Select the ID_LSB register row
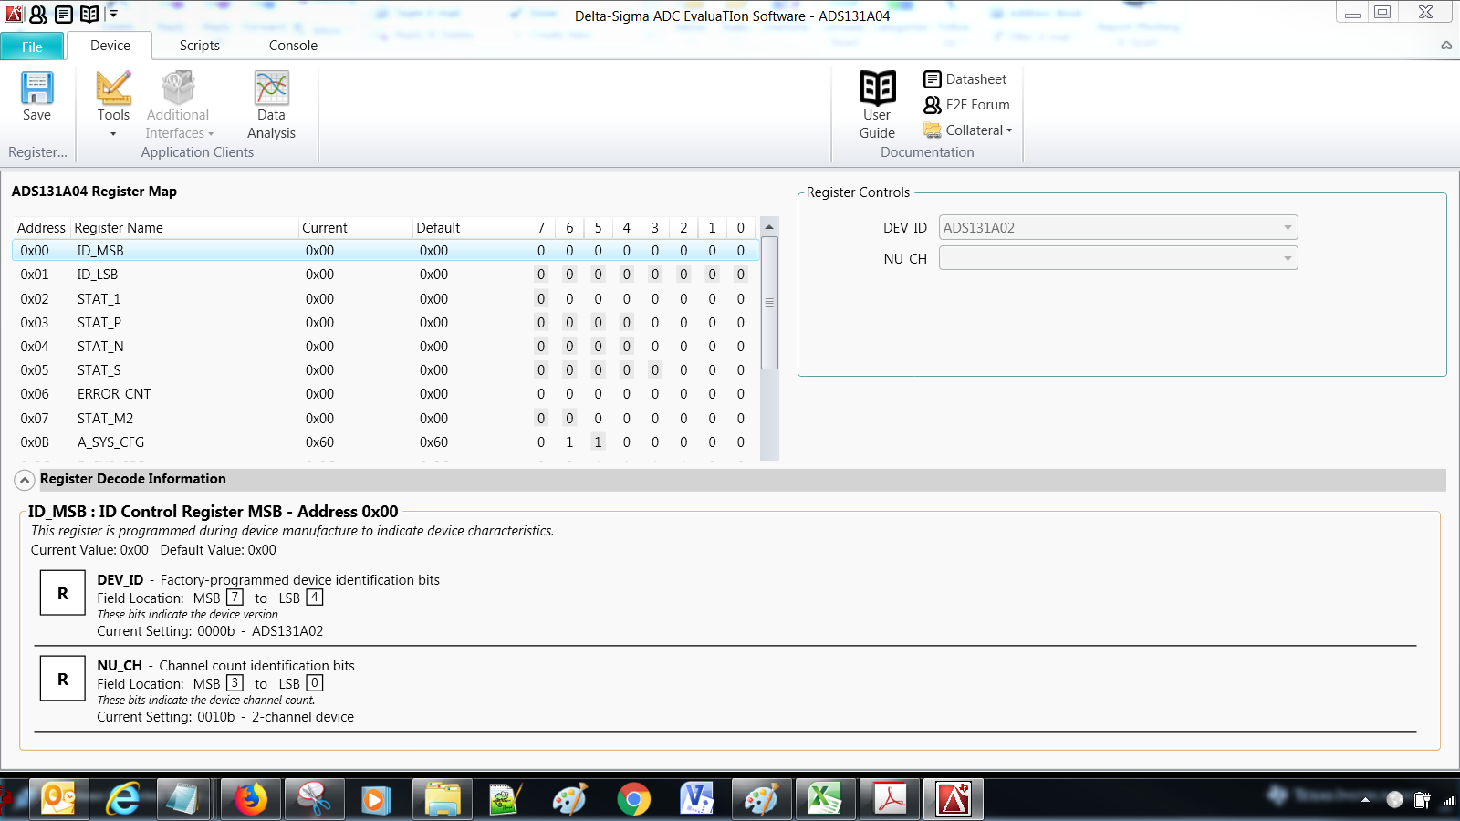Image resolution: width=1460 pixels, height=821 pixels. pos(385,275)
